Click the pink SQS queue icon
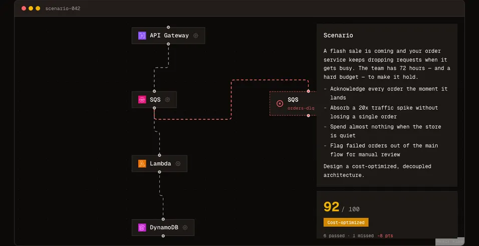479x246 pixels. click(x=142, y=100)
